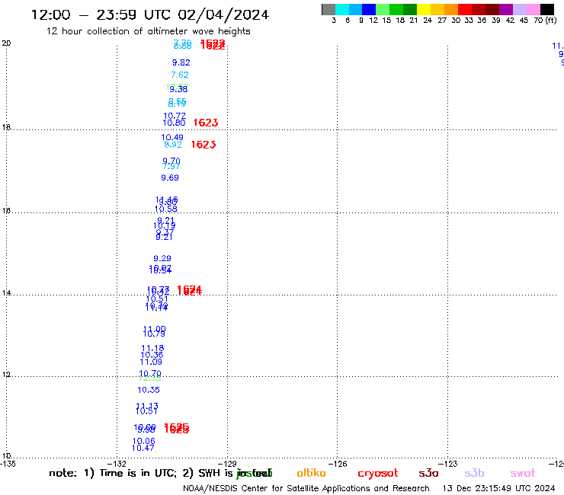Click the wave height value 10.49
Image resolution: width=564 pixels, height=495 pixels.
pos(172,137)
